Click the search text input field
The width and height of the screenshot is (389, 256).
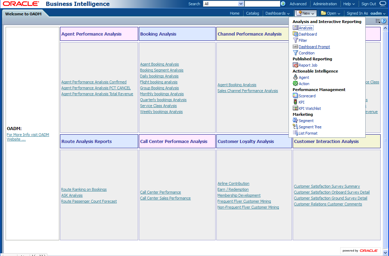[x=262, y=4]
